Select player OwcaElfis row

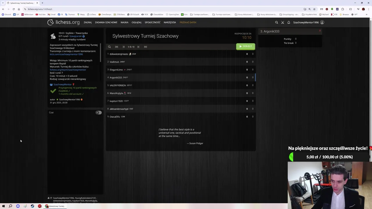click(180, 117)
